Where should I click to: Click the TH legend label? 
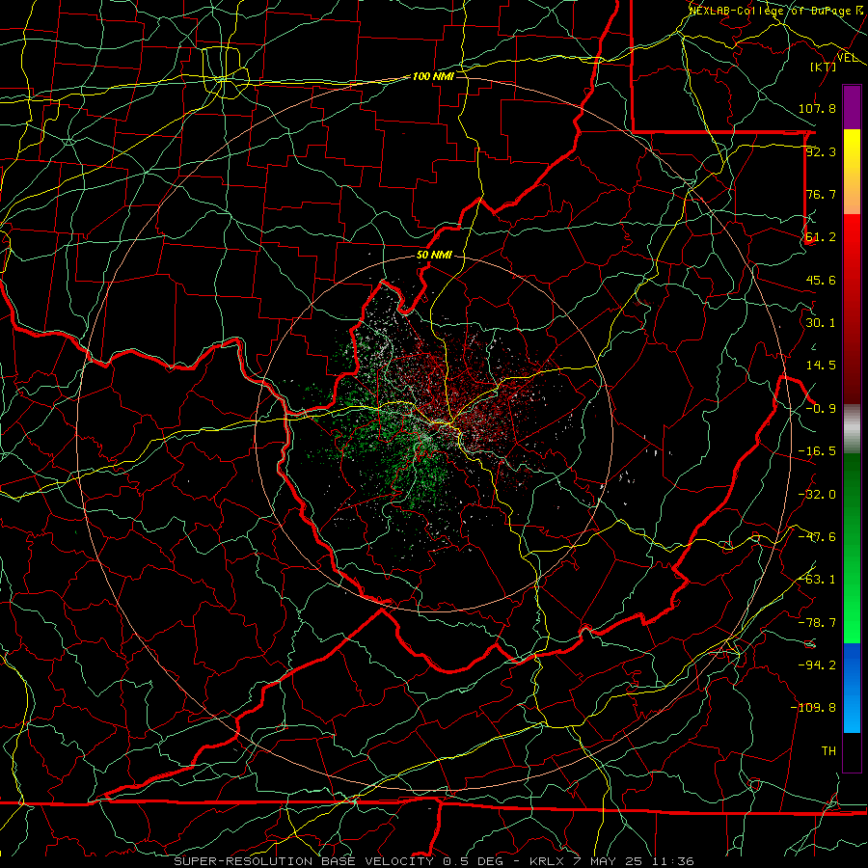pyautogui.click(x=828, y=751)
